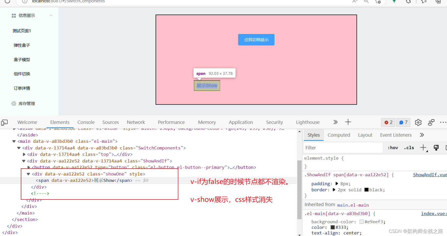Screen dimensions: 447x236
Task: Open 弹性盒子 menu item
Action: pyautogui.click(x=22, y=45)
